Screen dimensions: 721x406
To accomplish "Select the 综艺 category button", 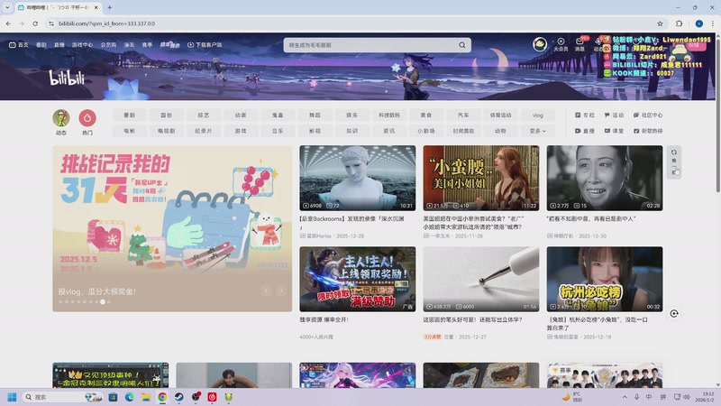I will click(x=204, y=115).
